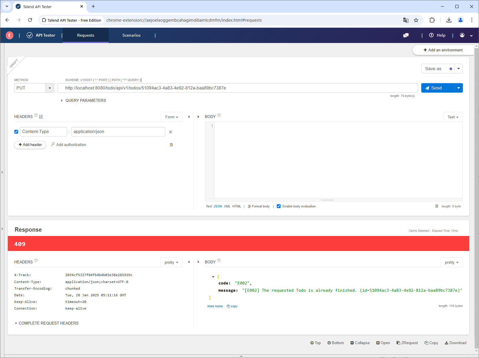Select JSON body format option
This screenshot has width=479, height=358.
pyautogui.click(x=218, y=206)
